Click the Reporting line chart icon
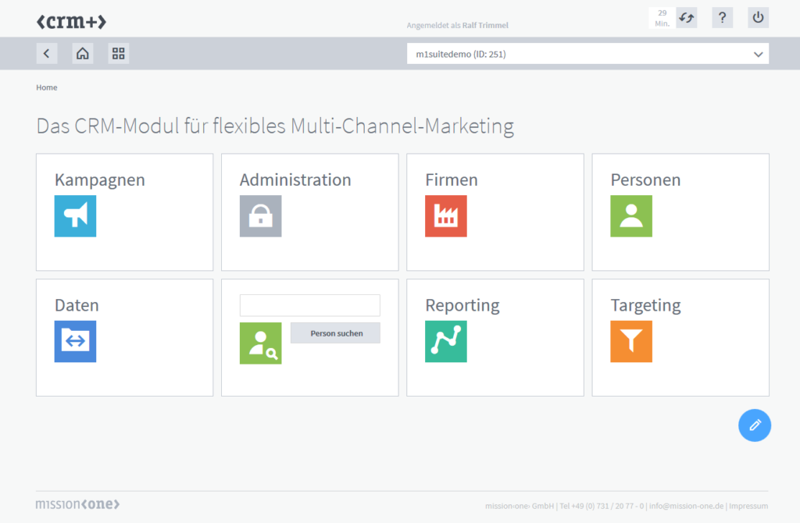 (445, 341)
